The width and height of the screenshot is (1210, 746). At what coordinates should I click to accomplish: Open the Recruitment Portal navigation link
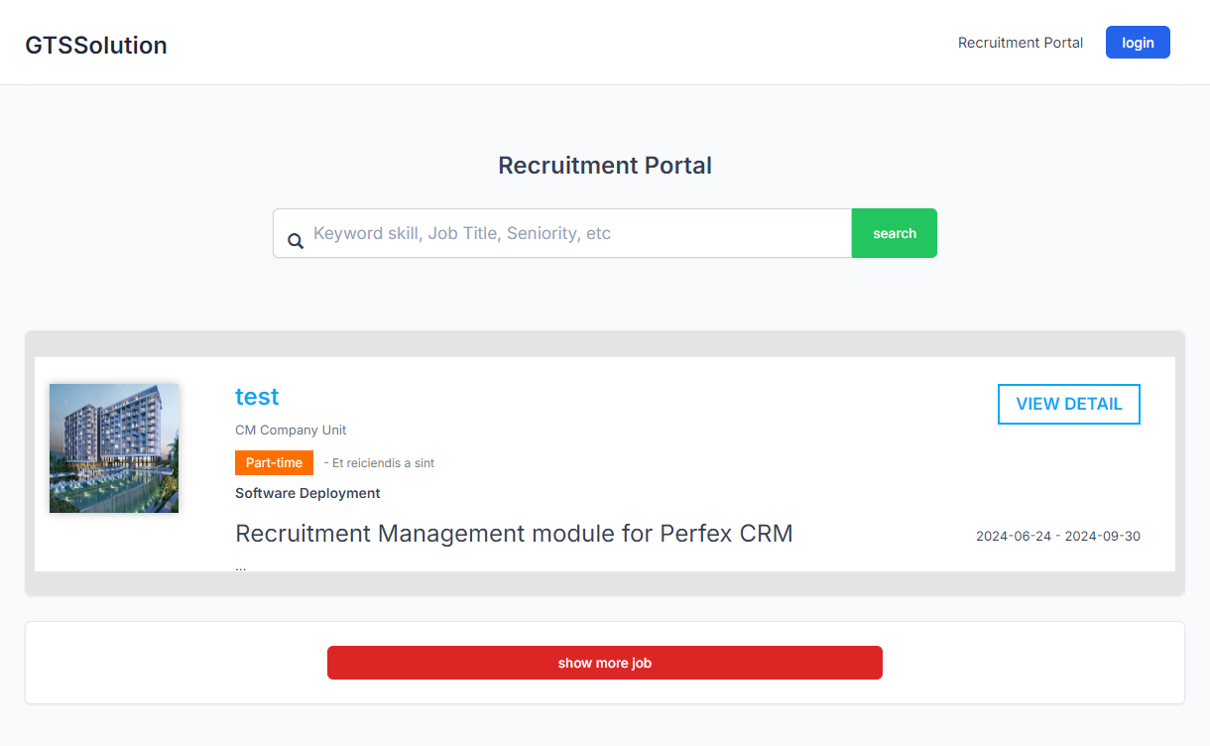tap(1020, 43)
